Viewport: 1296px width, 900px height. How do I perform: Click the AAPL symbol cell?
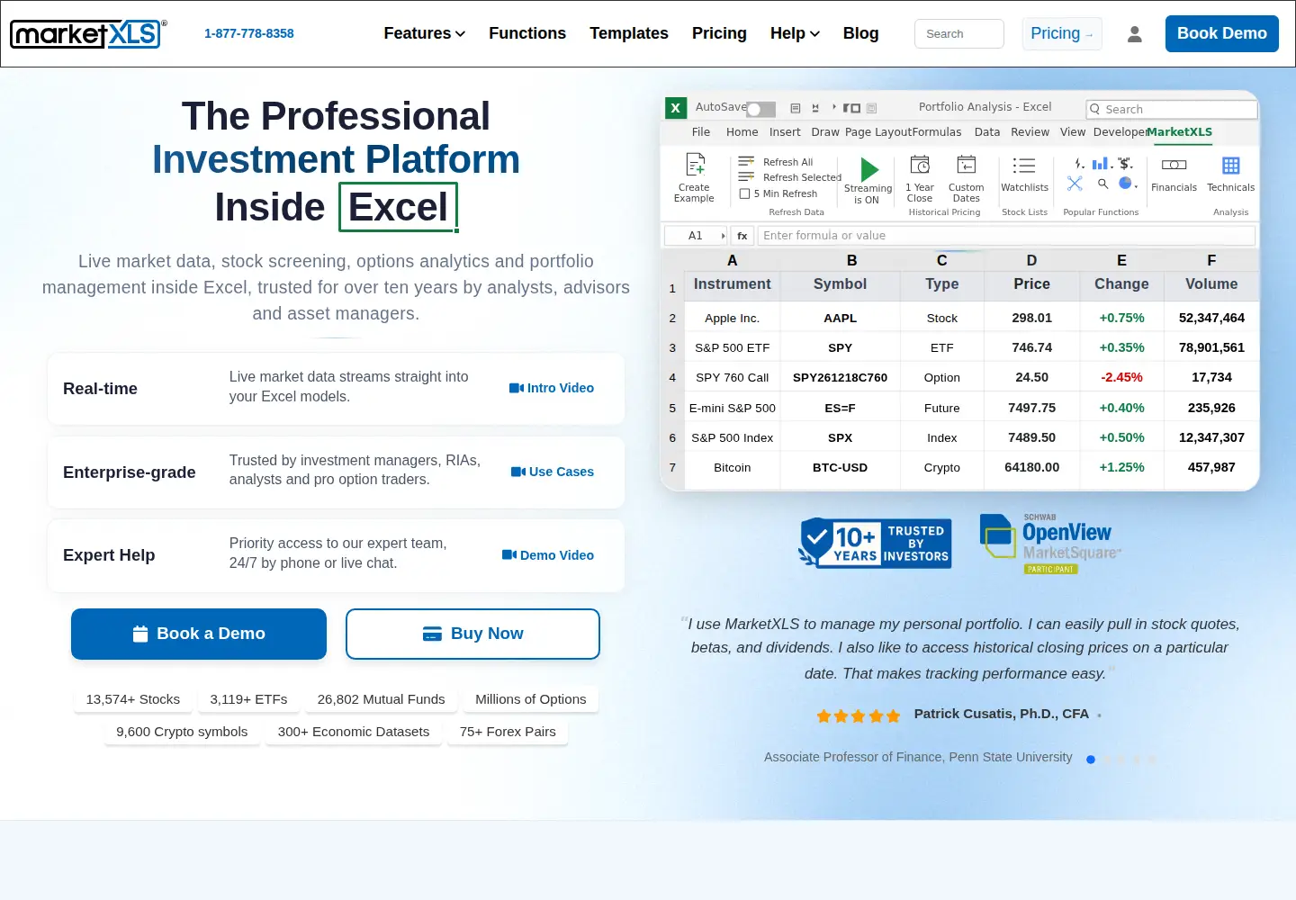click(841, 318)
